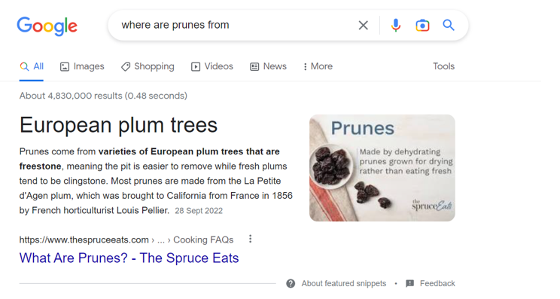Go to Google home via logo

click(47, 26)
